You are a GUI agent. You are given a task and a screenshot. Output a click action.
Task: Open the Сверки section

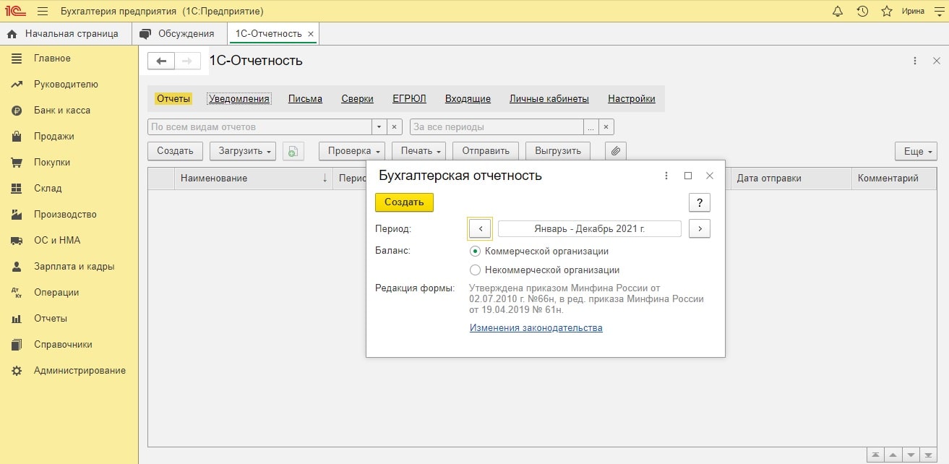pos(358,99)
